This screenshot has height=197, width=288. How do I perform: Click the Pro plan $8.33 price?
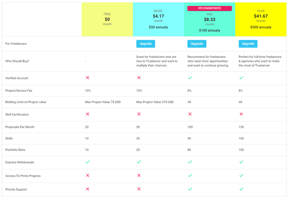pyautogui.click(x=209, y=19)
